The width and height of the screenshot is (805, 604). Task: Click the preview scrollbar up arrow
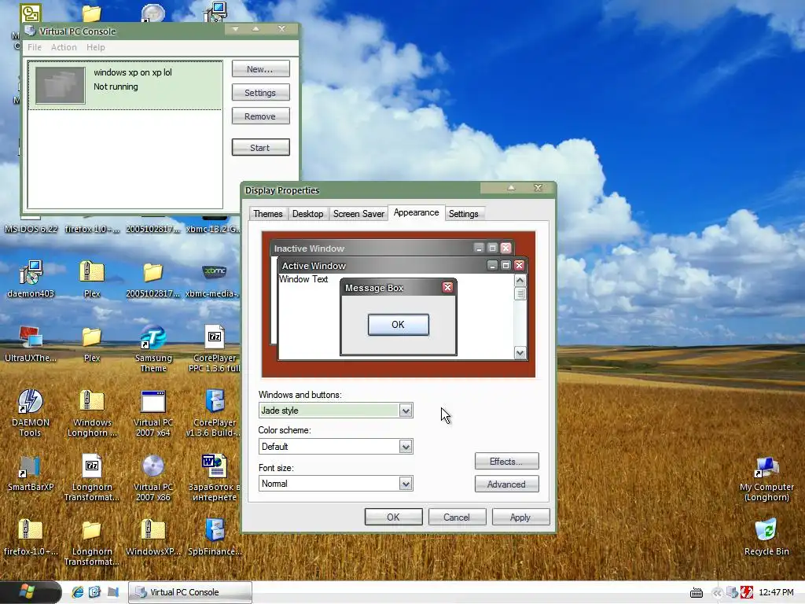point(520,281)
